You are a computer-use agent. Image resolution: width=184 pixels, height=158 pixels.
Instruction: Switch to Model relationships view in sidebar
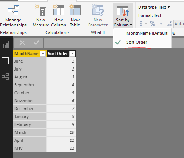(x=5, y=76)
